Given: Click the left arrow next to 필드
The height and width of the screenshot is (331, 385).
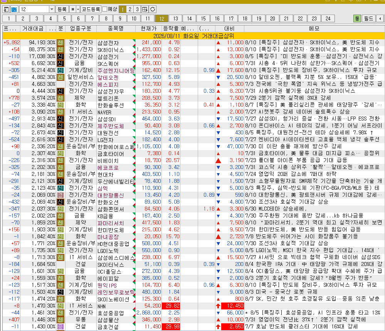Looking at the screenshot, I should coord(380,18).
